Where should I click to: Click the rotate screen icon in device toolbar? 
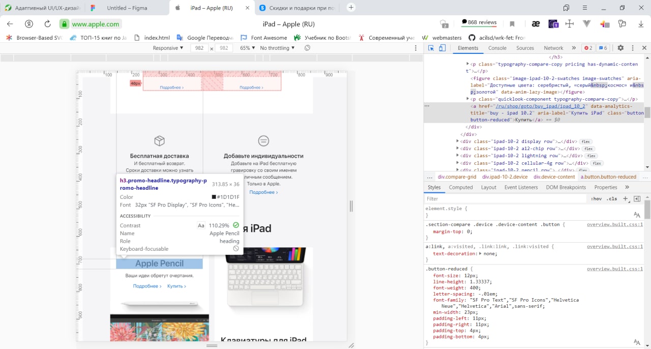(x=307, y=48)
